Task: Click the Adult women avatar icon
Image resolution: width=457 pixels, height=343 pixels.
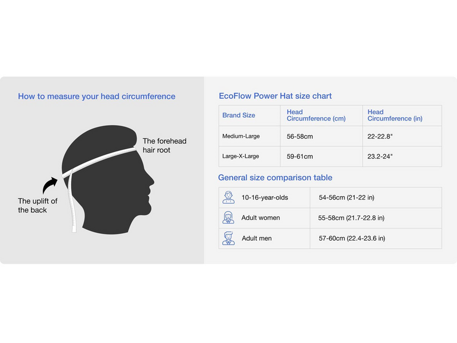Action: coord(228,218)
